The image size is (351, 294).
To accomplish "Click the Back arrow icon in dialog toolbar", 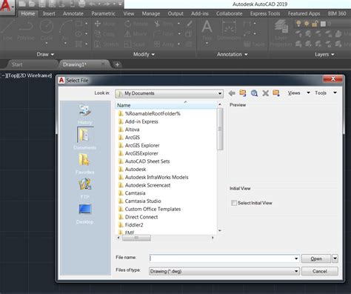I will pos(232,93).
